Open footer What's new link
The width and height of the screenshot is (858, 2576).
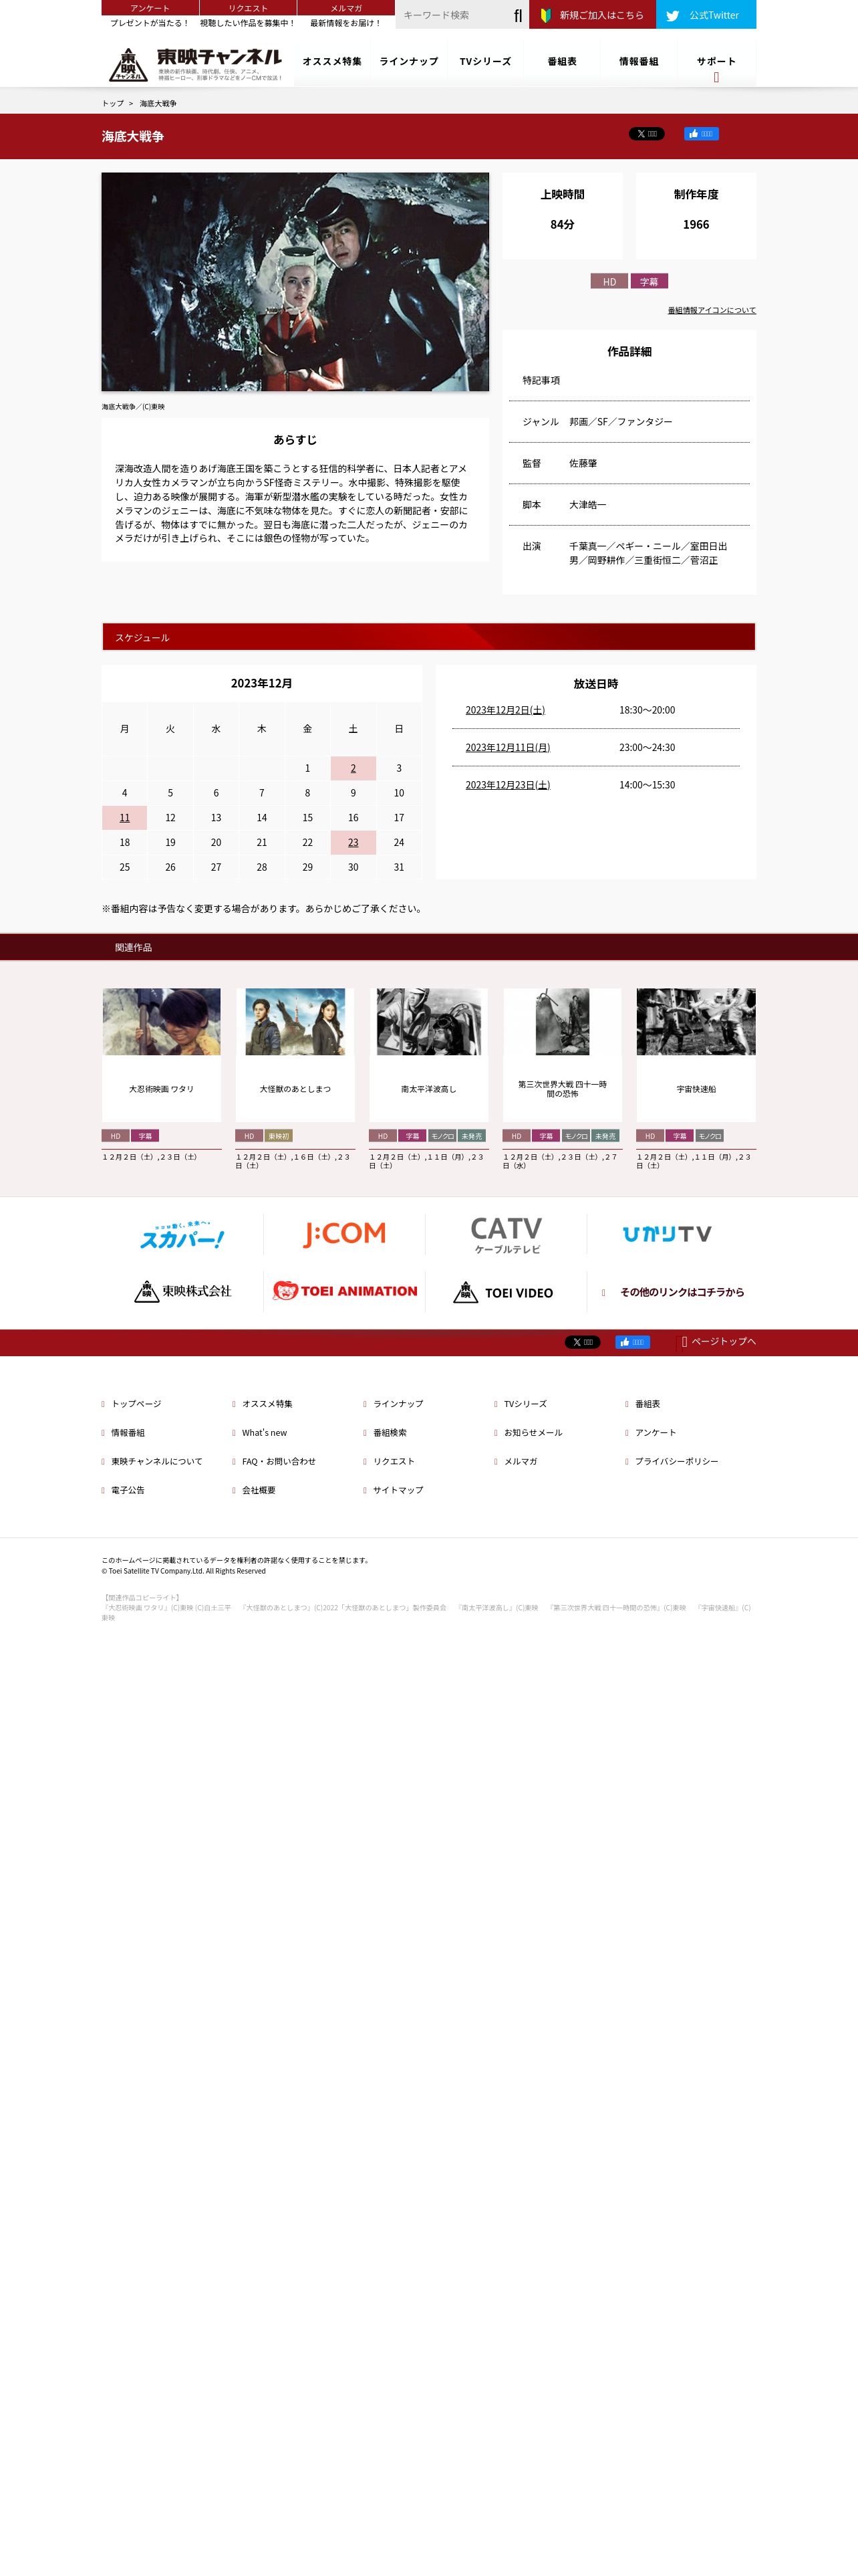(265, 1433)
